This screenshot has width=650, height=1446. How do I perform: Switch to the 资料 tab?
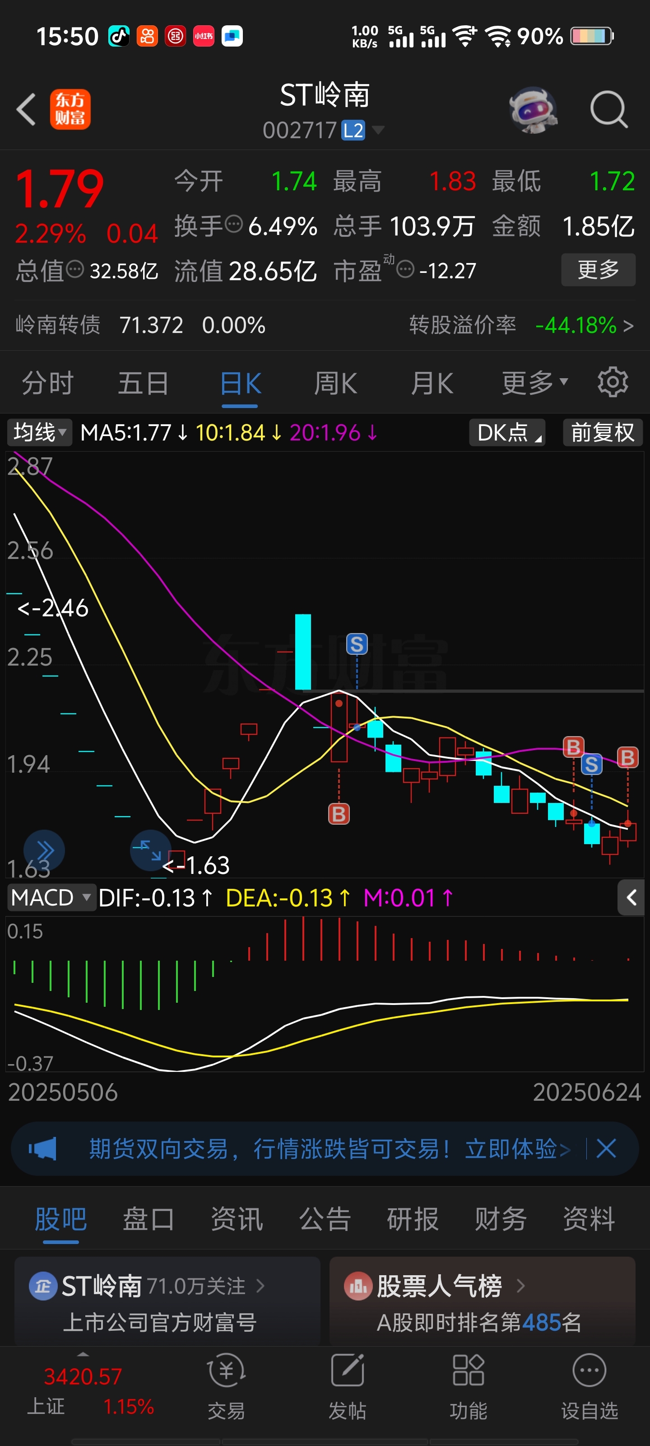(x=589, y=1219)
